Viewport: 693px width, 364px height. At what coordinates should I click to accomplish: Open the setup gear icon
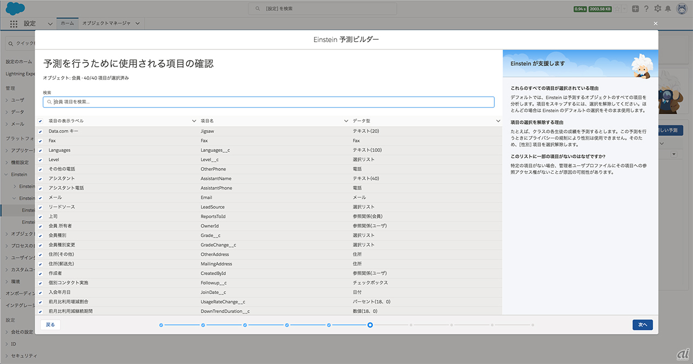click(658, 9)
